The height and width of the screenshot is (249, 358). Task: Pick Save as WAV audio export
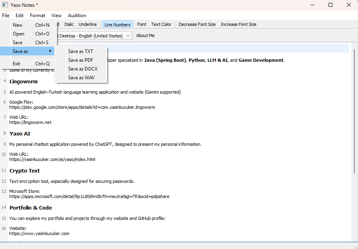[x=81, y=78]
